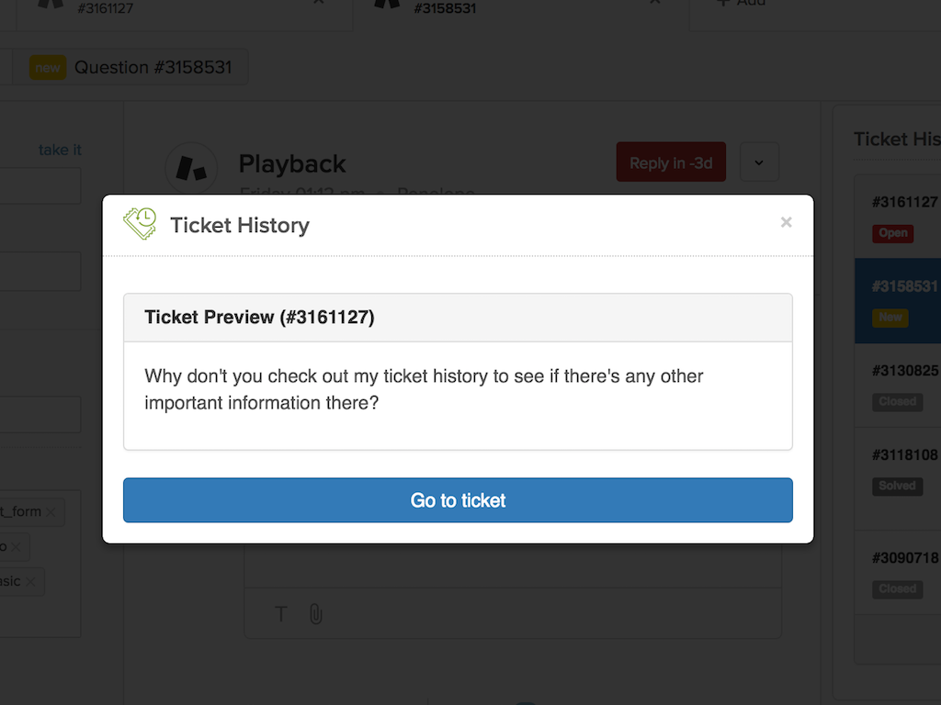This screenshot has height=705, width=941.
Task: Dismiss the Ticket History modal with X
Action: click(786, 222)
